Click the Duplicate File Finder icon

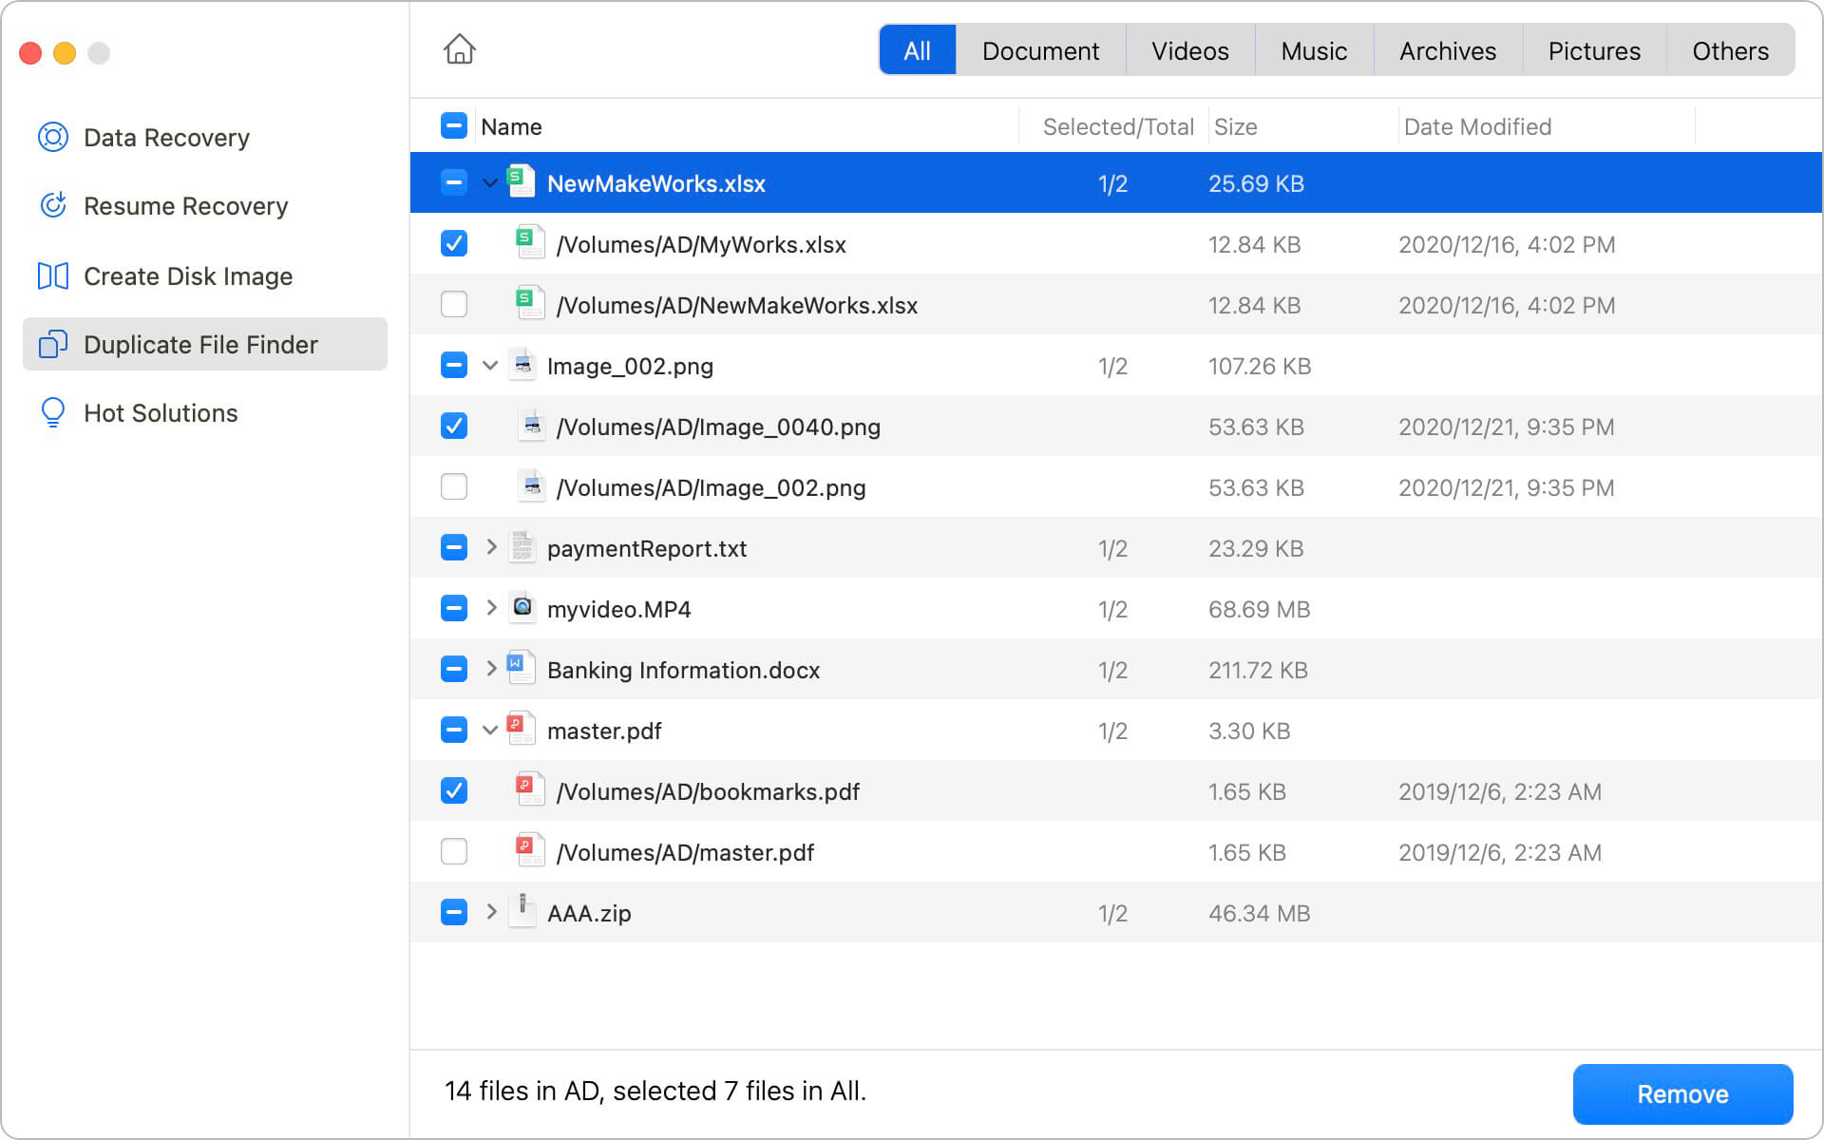tap(53, 344)
